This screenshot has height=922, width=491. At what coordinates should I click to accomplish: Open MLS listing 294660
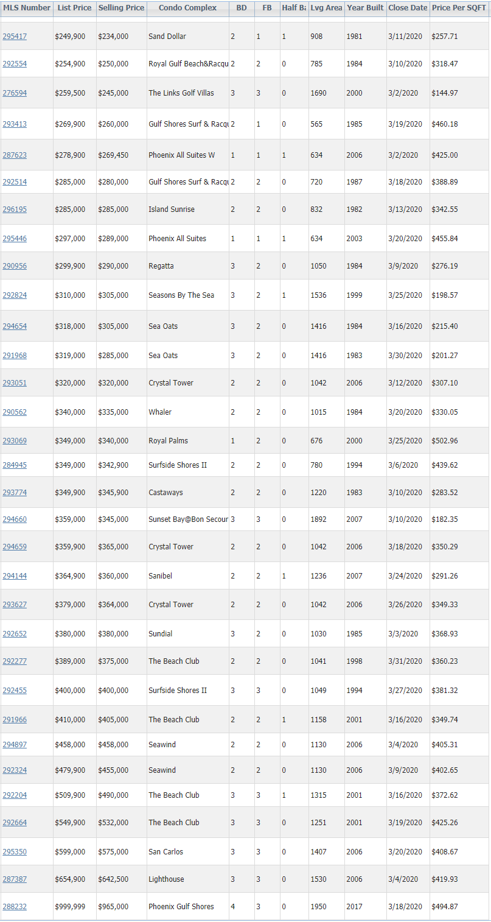click(x=15, y=519)
